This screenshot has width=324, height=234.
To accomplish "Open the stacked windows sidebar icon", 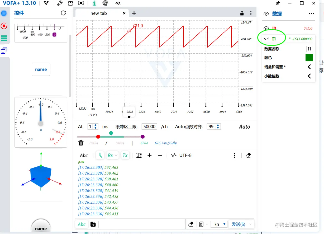I will click(x=4, y=51).
